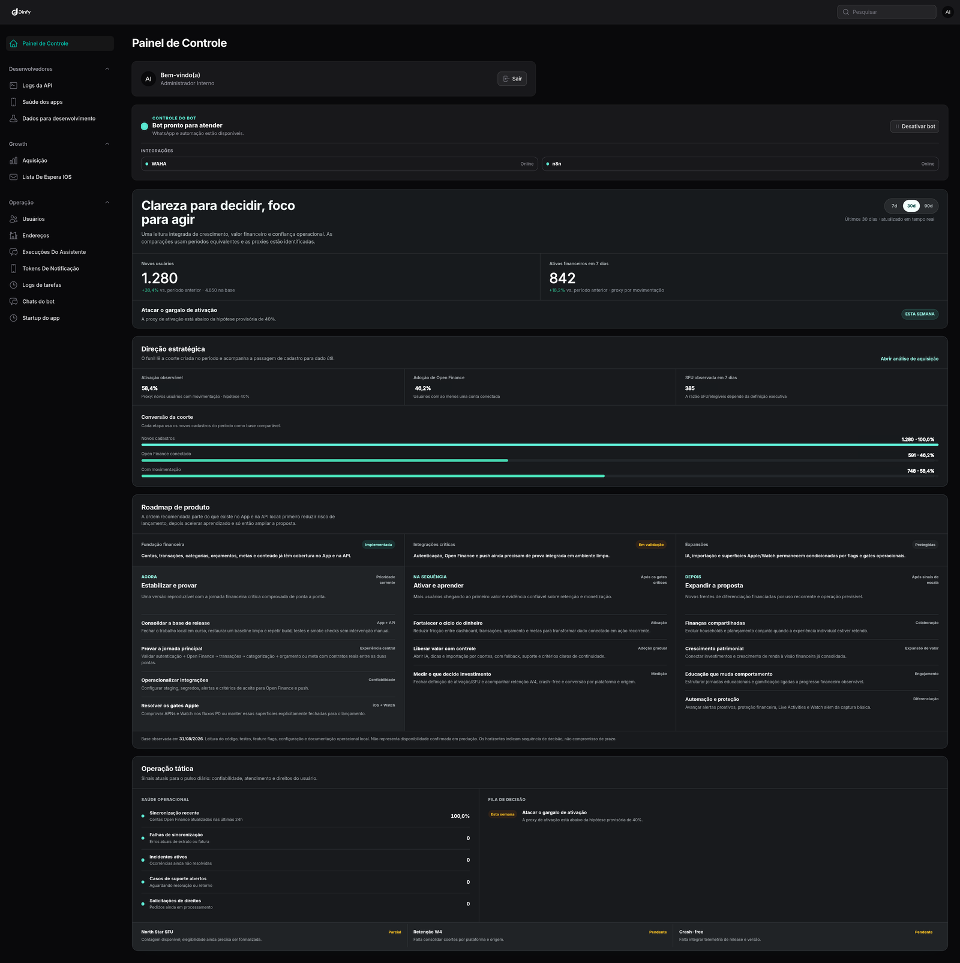Viewport: 960px width, 963px height.
Task: Click Casos de suporte abertos row
Action: point(305,882)
